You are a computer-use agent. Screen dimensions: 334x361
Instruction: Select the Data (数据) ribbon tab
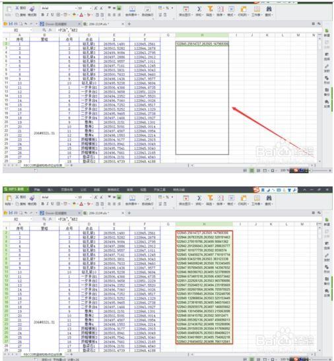96,190
